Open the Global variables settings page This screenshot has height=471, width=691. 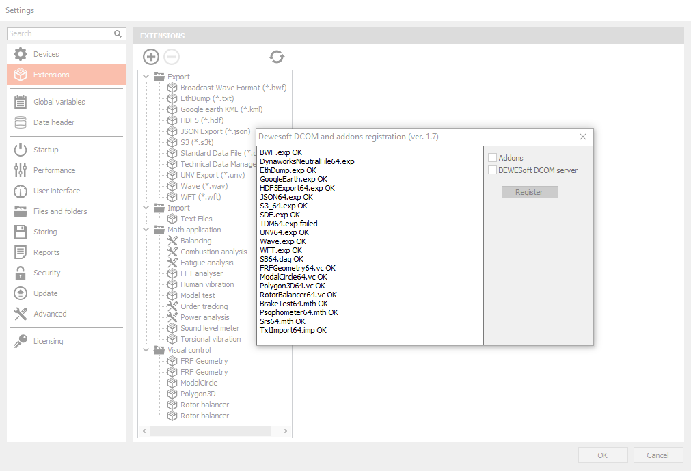point(66,102)
